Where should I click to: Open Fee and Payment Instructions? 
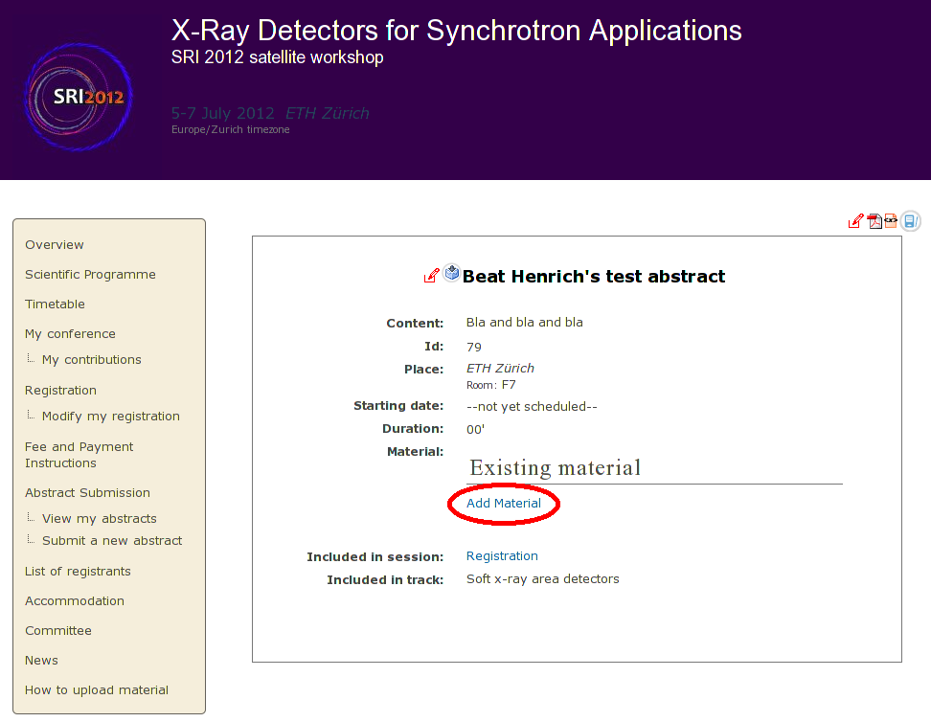79,455
